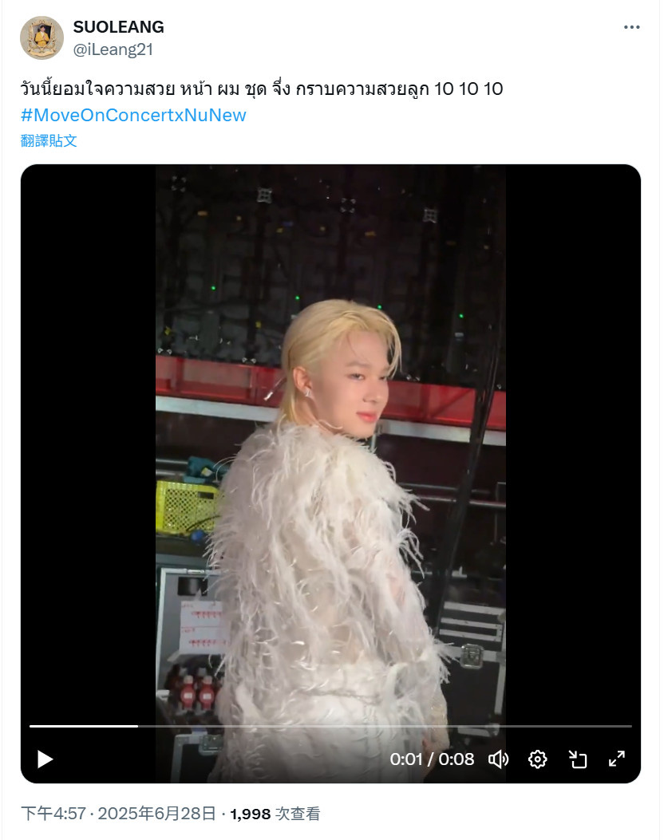Click the 翻譯貼文 translate link
This screenshot has height=840, width=664.
click(x=49, y=141)
